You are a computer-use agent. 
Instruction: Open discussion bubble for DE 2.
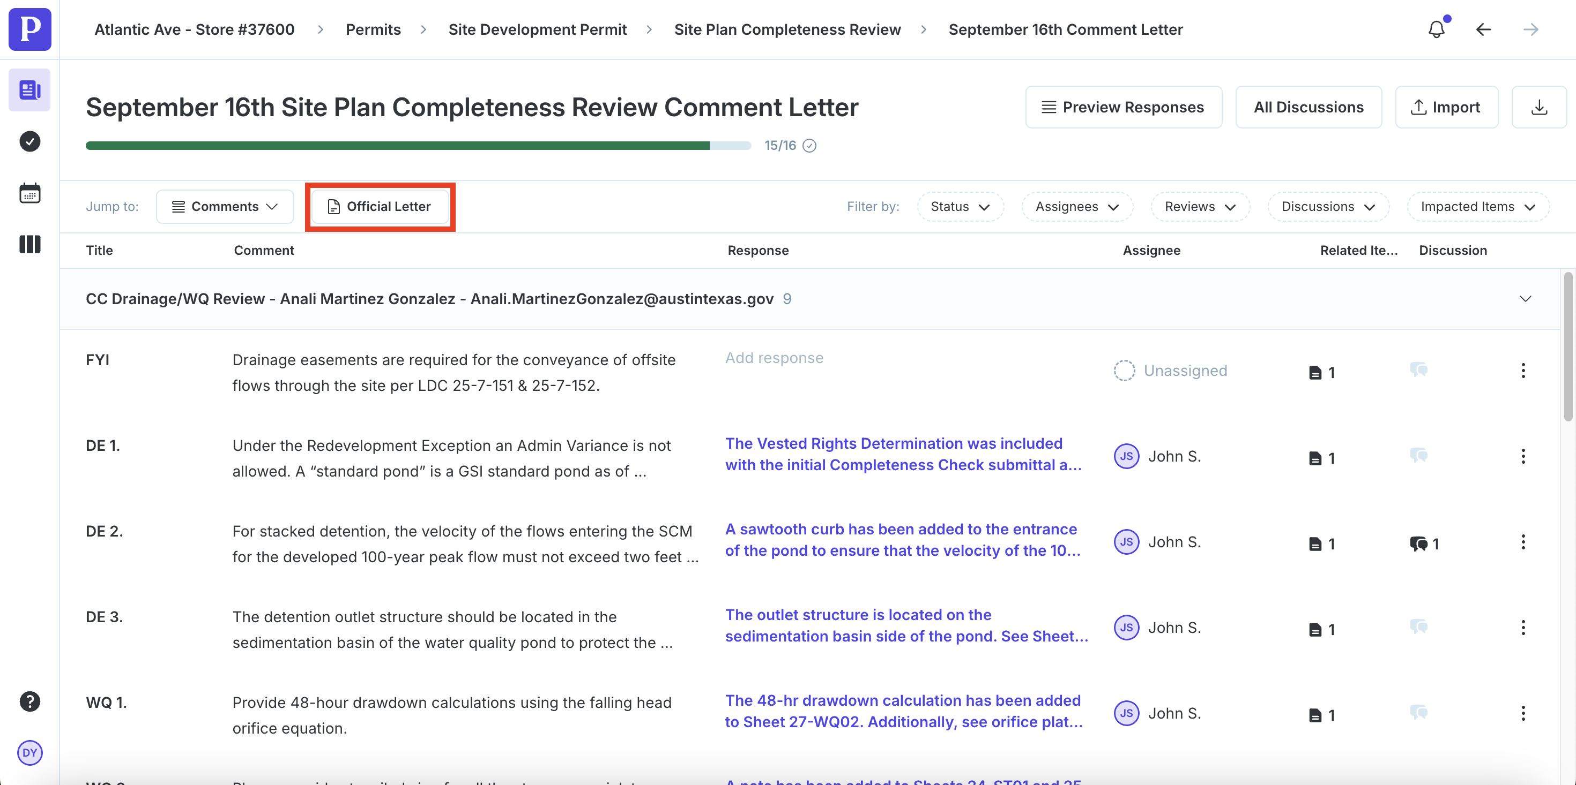tap(1419, 544)
